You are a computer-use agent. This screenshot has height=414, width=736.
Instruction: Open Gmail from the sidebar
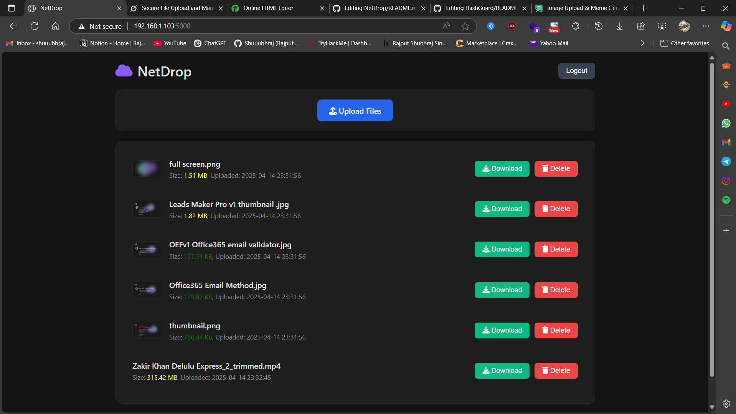726,142
